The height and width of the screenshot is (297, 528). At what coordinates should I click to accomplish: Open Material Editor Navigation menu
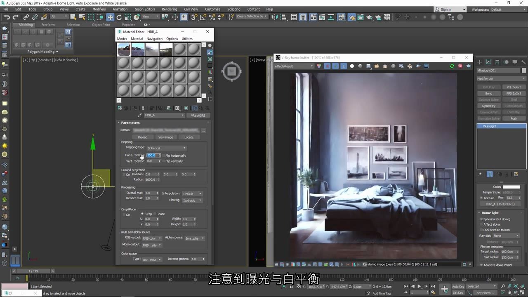click(154, 39)
